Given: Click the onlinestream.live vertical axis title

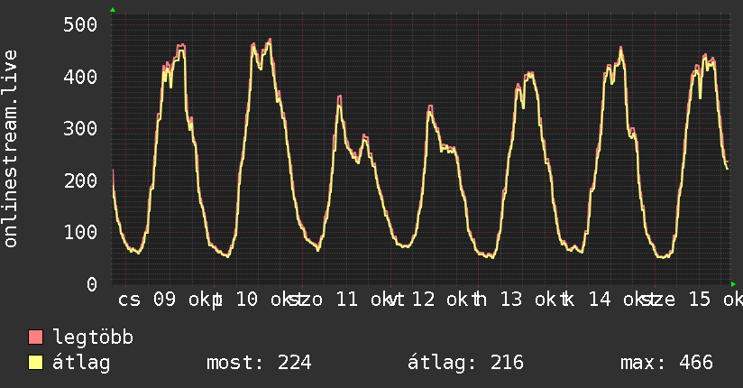Looking at the screenshot, I should point(10,149).
